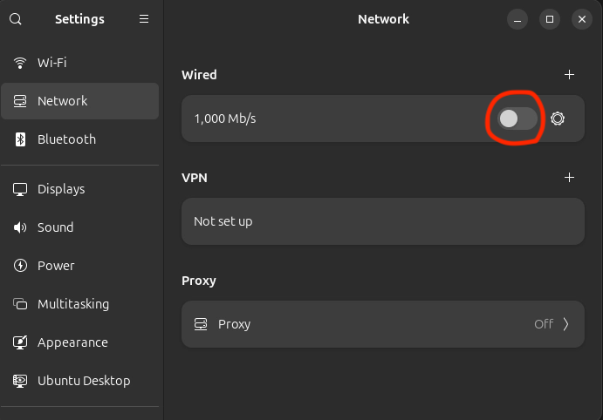Select Displays in the sidebar
This screenshot has width=603, height=420.
[80, 189]
